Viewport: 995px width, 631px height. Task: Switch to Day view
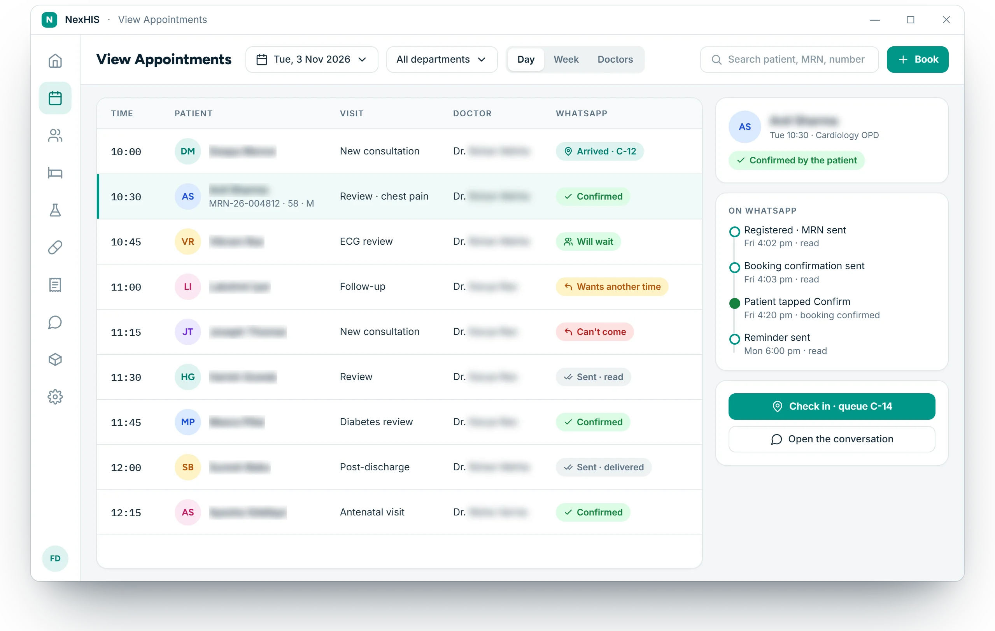click(526, 60)
